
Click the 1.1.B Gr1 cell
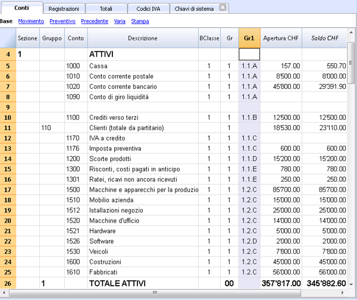(249, 117)
